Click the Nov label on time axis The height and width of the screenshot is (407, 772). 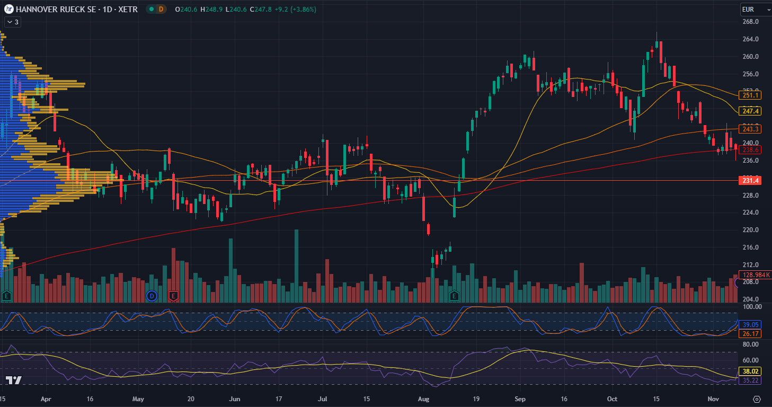click(x=714, y=398)
